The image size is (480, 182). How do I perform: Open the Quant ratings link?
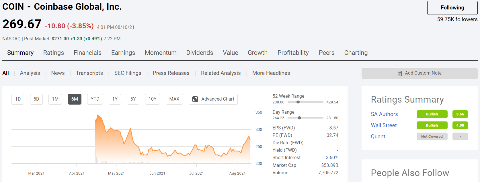click(x=378, y=137)
